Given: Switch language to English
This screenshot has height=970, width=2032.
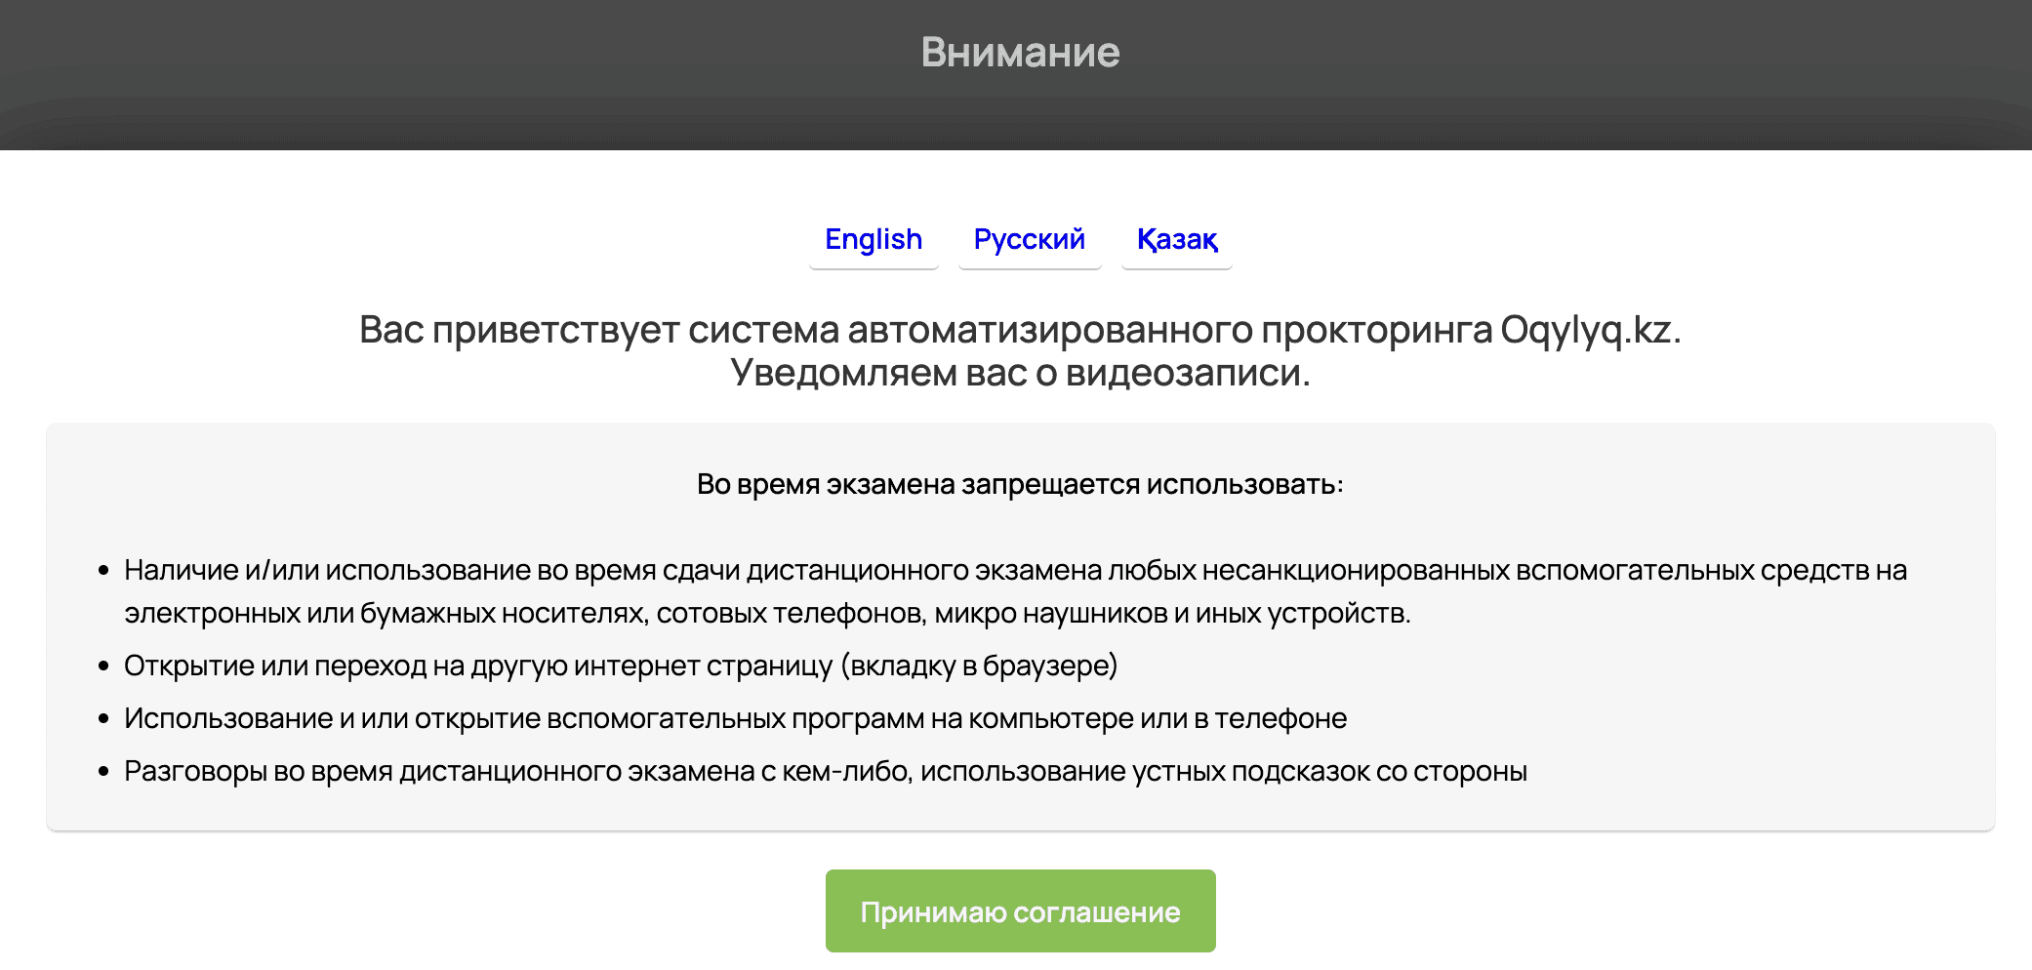Looking at the screenshot, I should point(874,239).
